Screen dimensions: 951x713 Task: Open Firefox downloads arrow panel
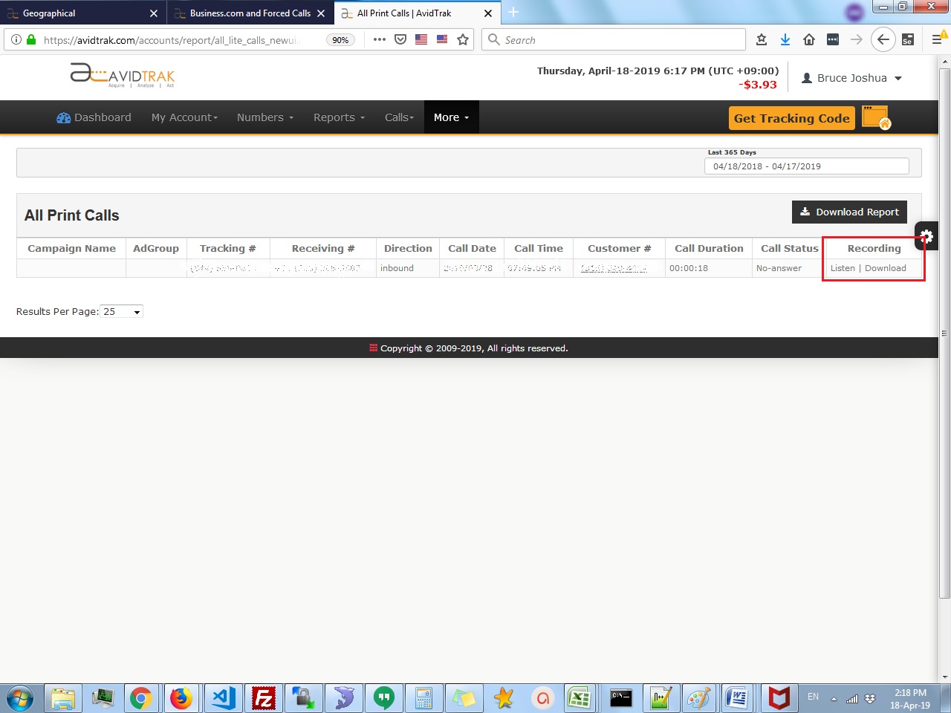(785, 40)
